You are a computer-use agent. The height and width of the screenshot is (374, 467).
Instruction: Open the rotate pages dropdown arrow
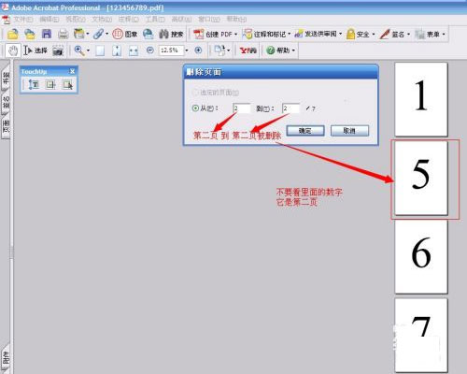pyautogui.click(x=229, y=50)
